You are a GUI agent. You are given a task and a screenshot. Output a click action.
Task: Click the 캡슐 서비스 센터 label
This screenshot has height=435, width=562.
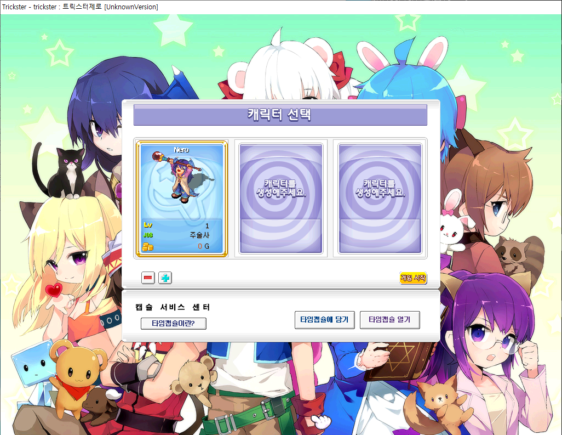[173, 307]
